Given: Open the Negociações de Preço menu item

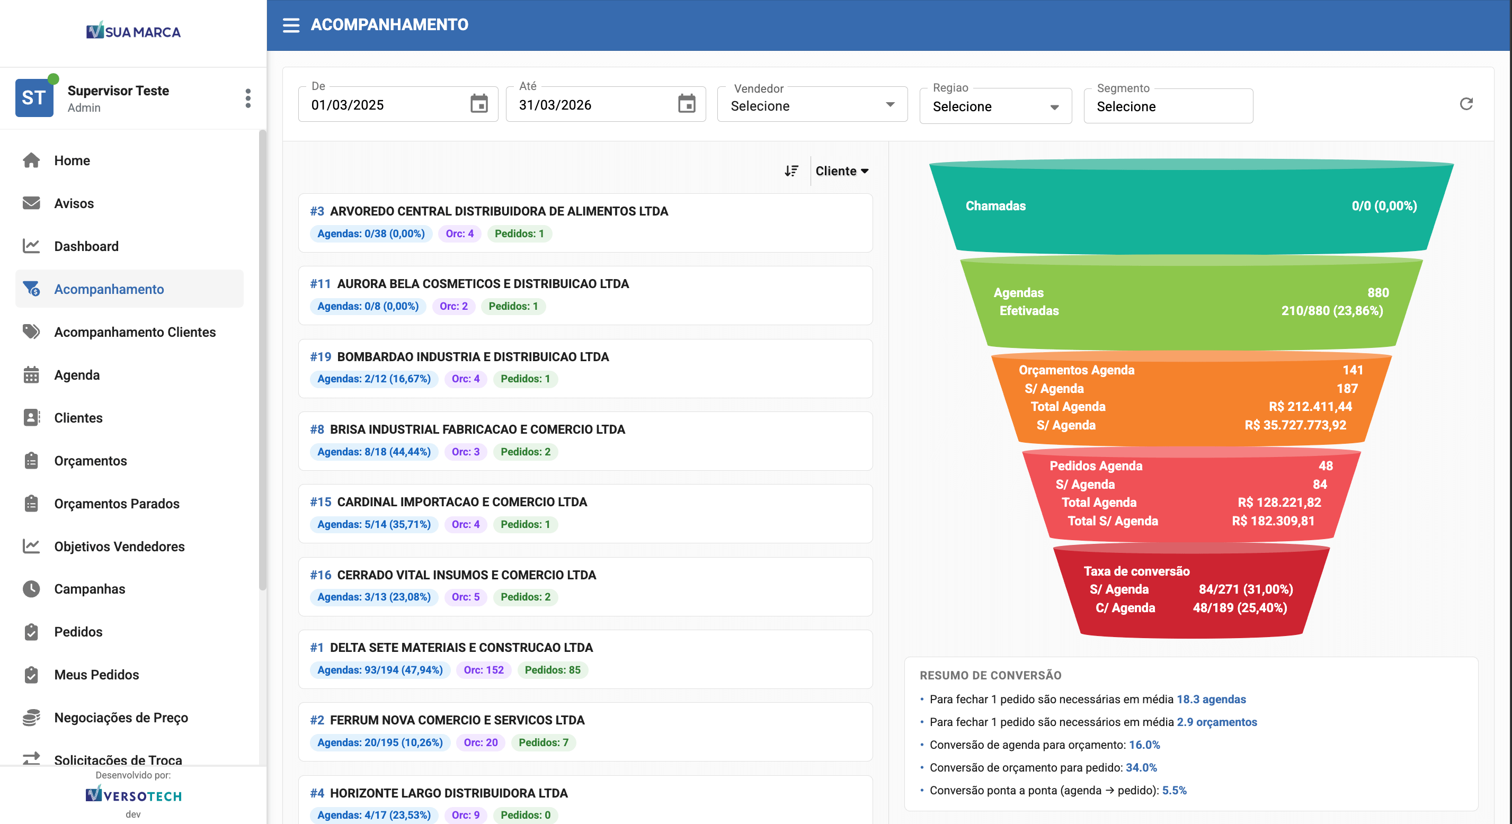Looking at the screenshot, I should click(x=121, y=717).
